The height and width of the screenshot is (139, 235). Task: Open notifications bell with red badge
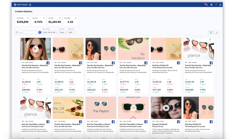tap(206, 4)
